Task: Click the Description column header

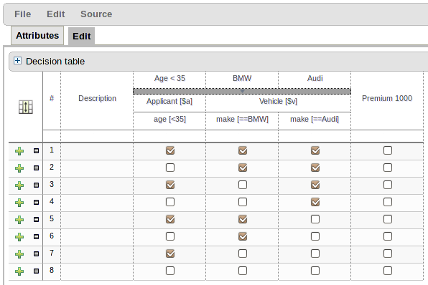Action: (97, 98)
